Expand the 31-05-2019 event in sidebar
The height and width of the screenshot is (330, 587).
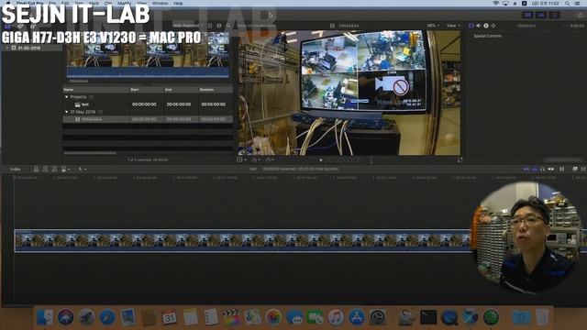[7, 48]
